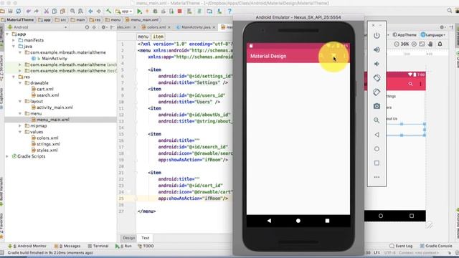459x258 pixels.
Task: Toggle zoom-to-fit icon in preview toolbar
Action: coord(422,44)
